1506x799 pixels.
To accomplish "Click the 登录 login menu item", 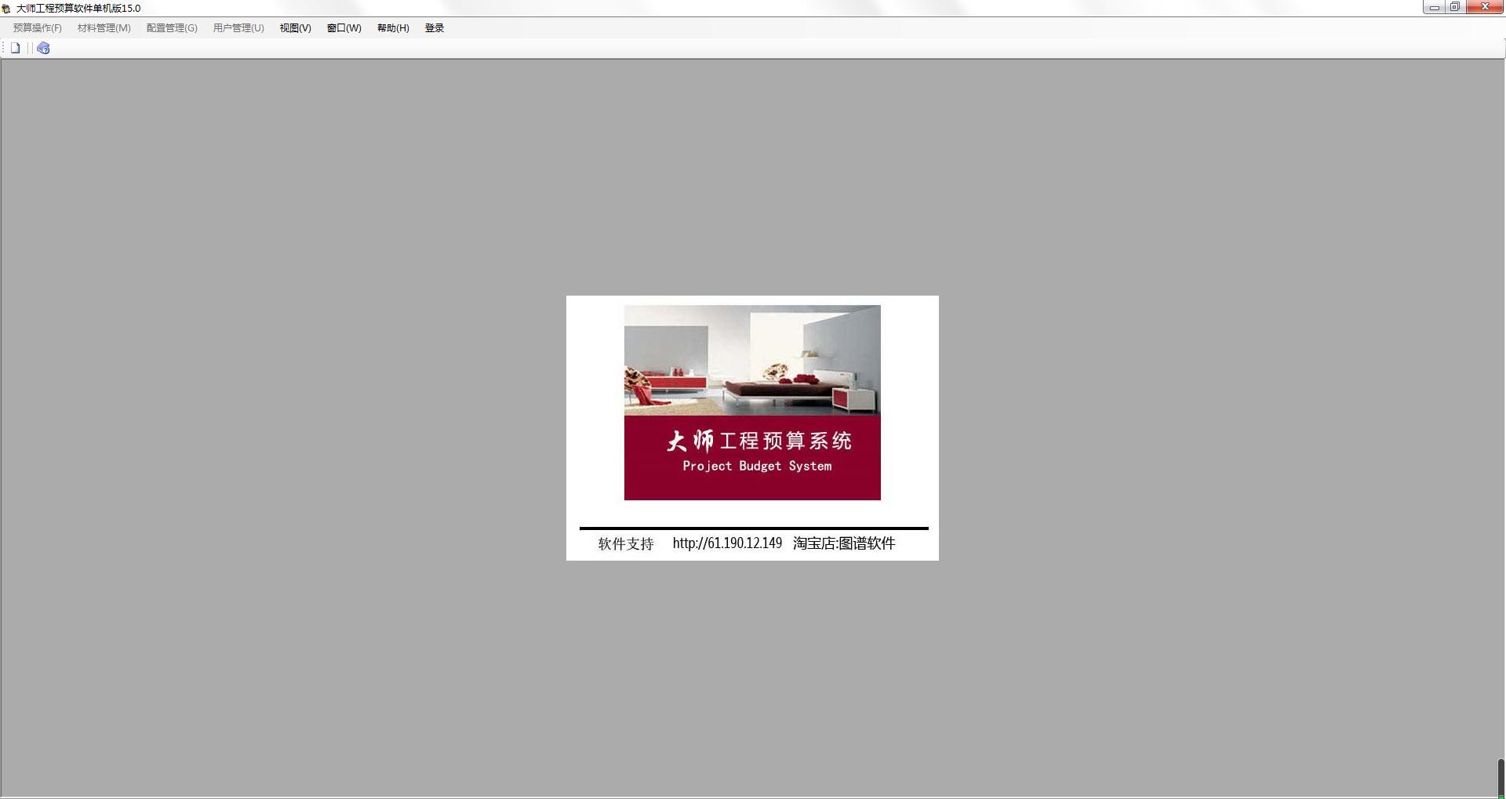I will click(435, 28).
